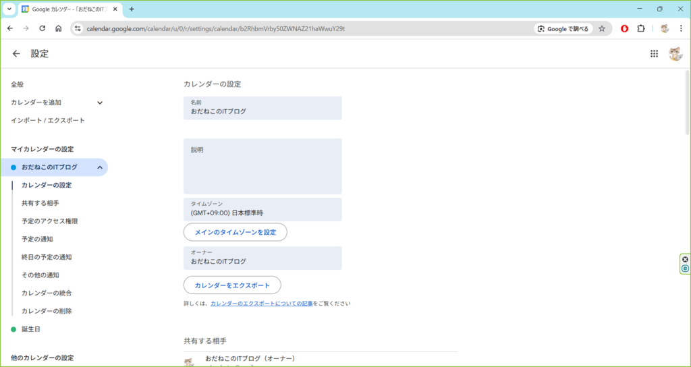Expand the カレンダーを追加 section
The width and height of the screenshot is (691, 367).
pyautogui.click(x=100, y=103)
